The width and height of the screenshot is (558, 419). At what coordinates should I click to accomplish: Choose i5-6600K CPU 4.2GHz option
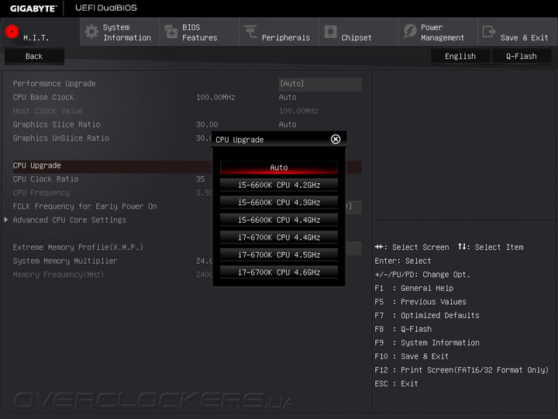tap(279, 185)
